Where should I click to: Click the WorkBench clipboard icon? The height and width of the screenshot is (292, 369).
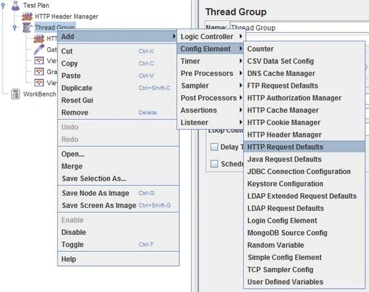(15, 94)
